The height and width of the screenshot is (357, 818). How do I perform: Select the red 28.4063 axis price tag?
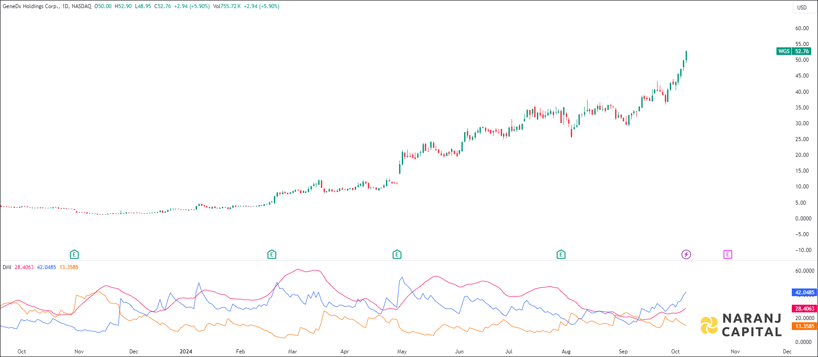804,309
